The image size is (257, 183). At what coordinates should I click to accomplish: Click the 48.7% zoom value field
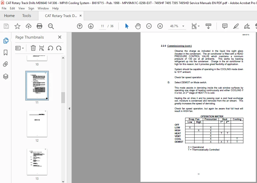(x=174, y=26)
